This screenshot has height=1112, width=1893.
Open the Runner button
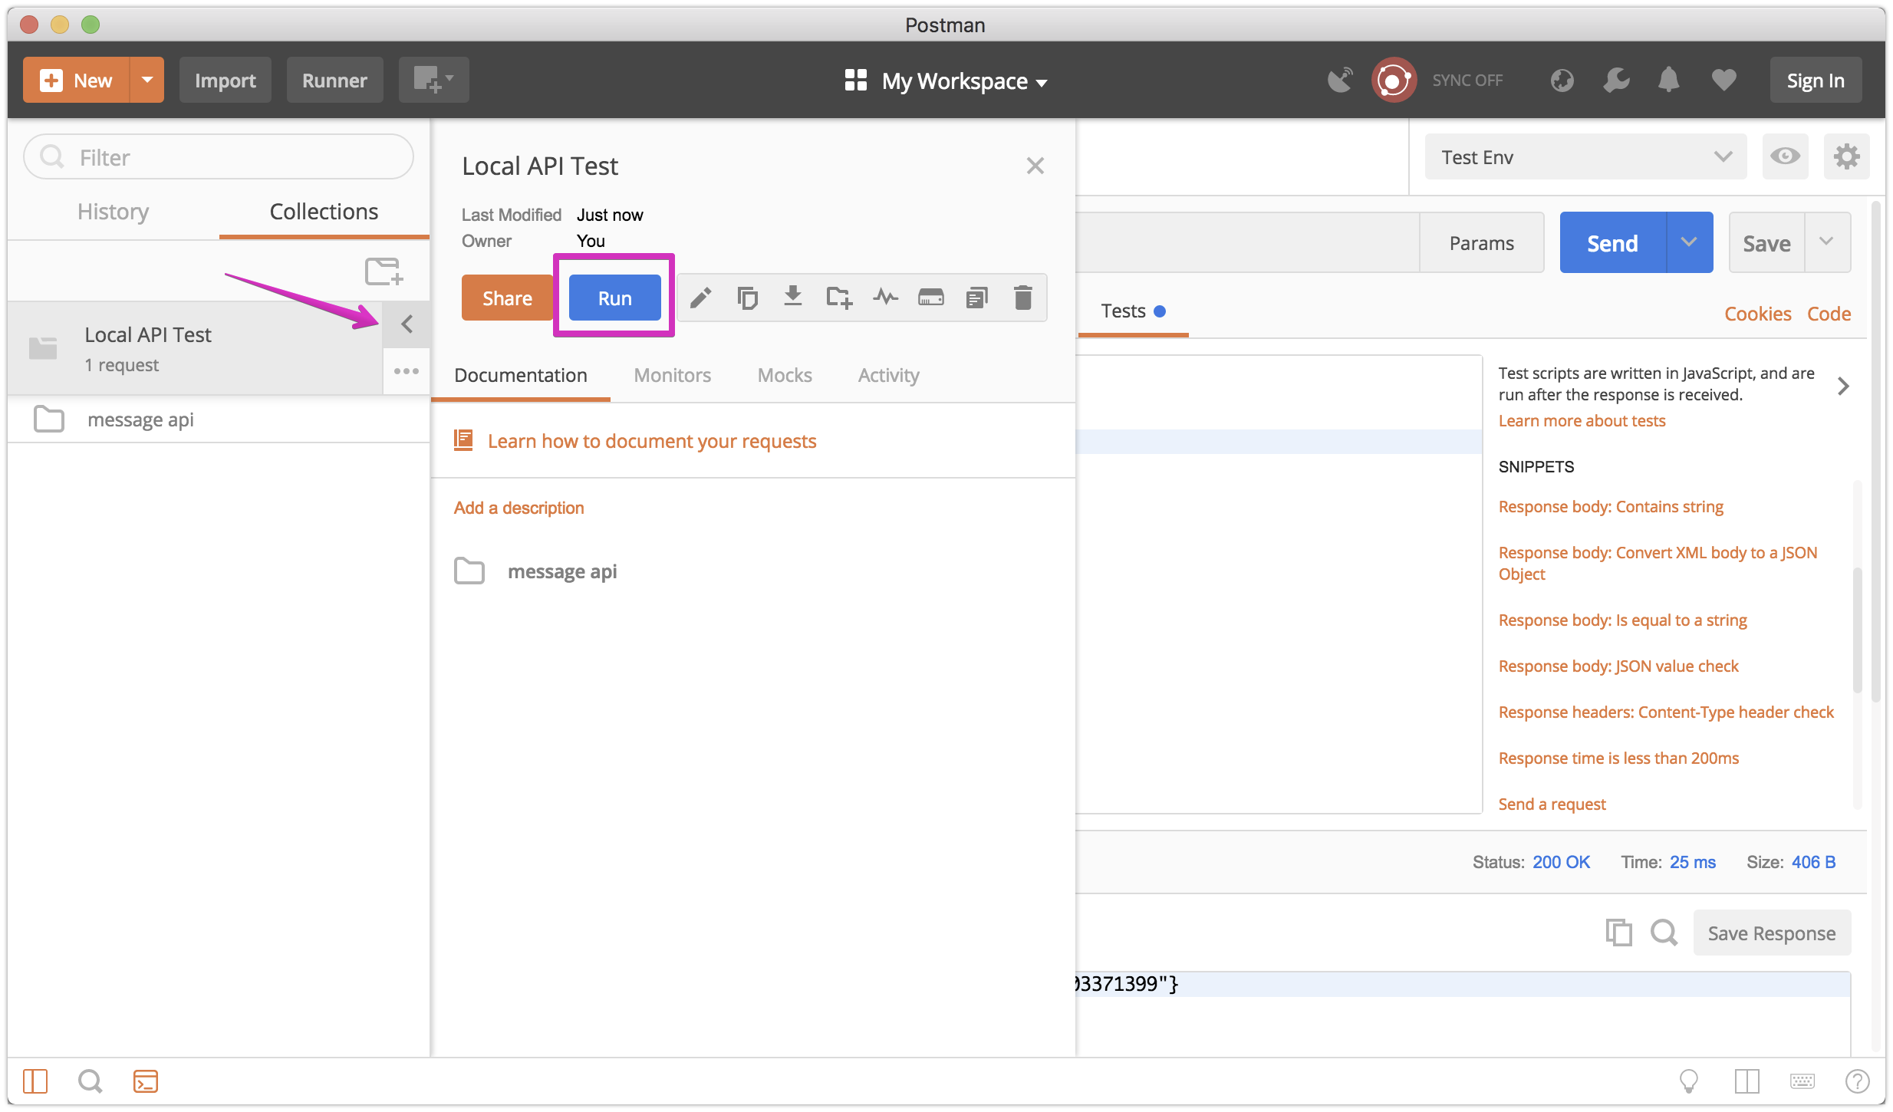(334, 80)
